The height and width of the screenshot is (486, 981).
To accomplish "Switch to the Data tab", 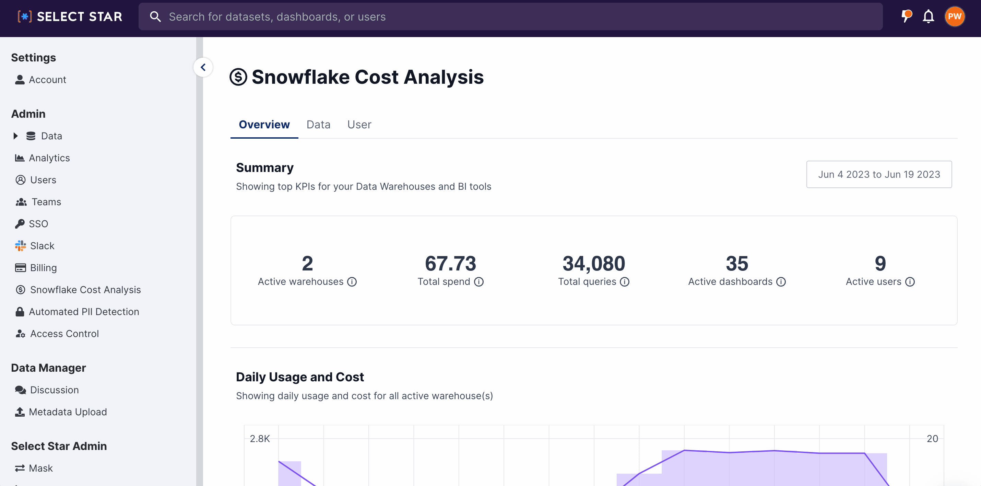I will click(318, 125).
